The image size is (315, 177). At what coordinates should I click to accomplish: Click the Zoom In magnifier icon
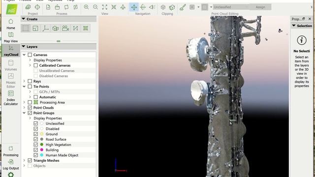(x=87, y=7)
